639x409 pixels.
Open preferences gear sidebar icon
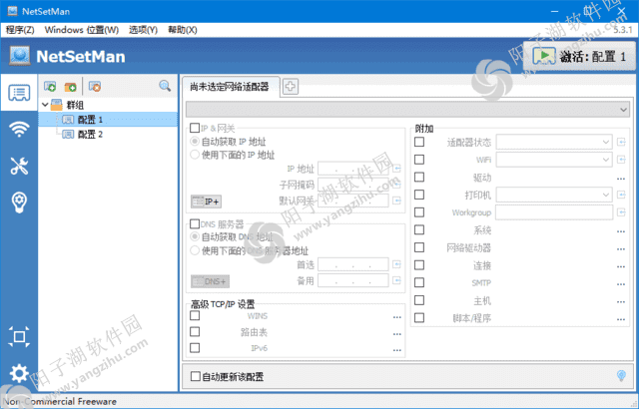tap(19, 373)
